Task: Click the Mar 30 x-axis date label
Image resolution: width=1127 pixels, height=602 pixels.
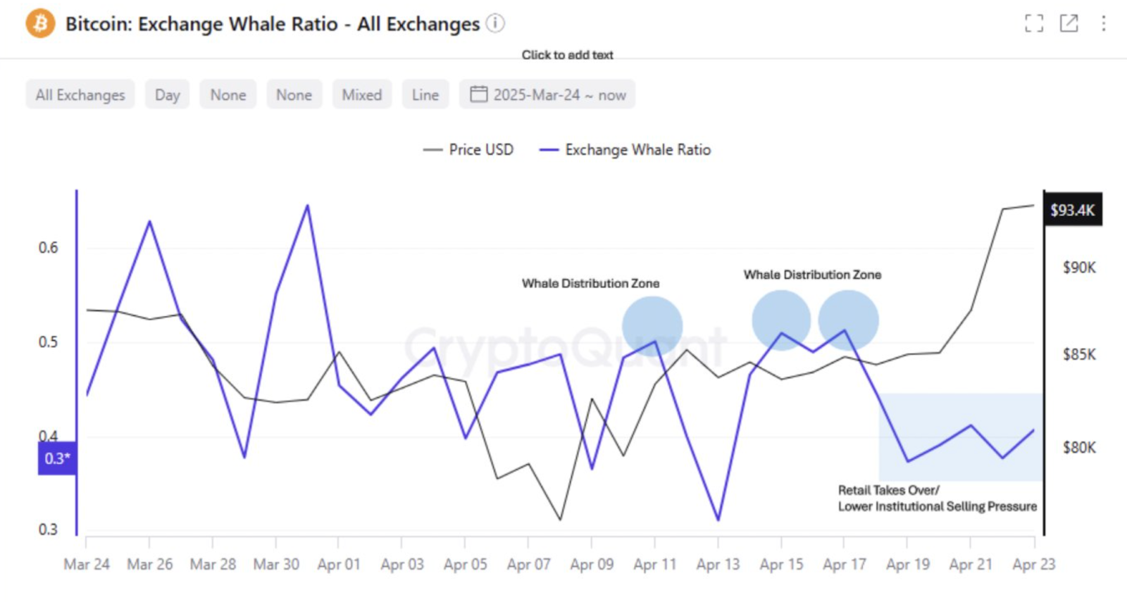Action: 276,564
